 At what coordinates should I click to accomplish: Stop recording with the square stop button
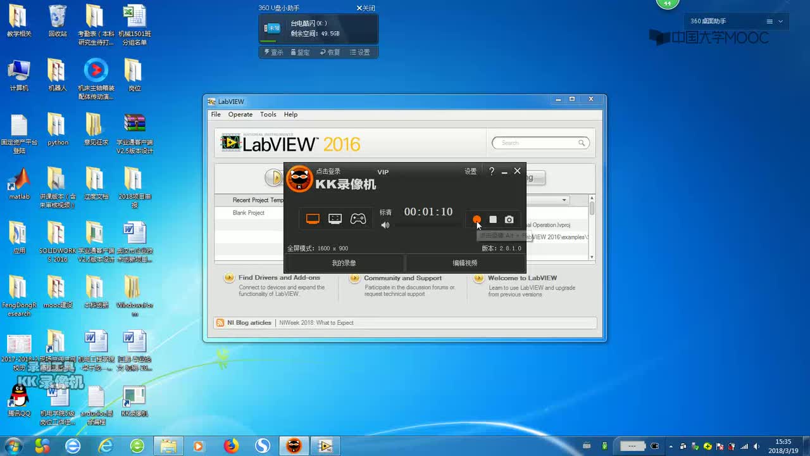point(493,220)
